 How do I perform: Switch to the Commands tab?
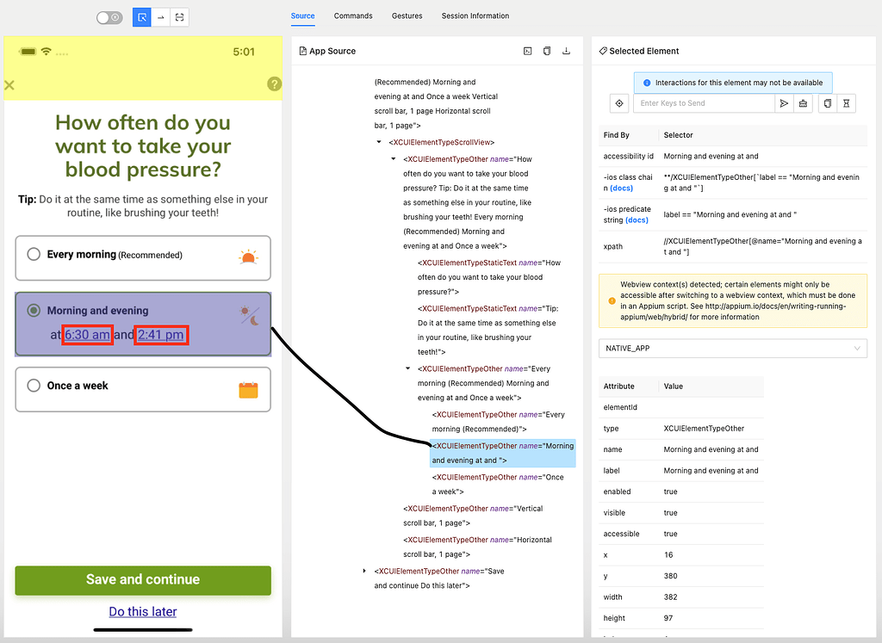point(353,15)
